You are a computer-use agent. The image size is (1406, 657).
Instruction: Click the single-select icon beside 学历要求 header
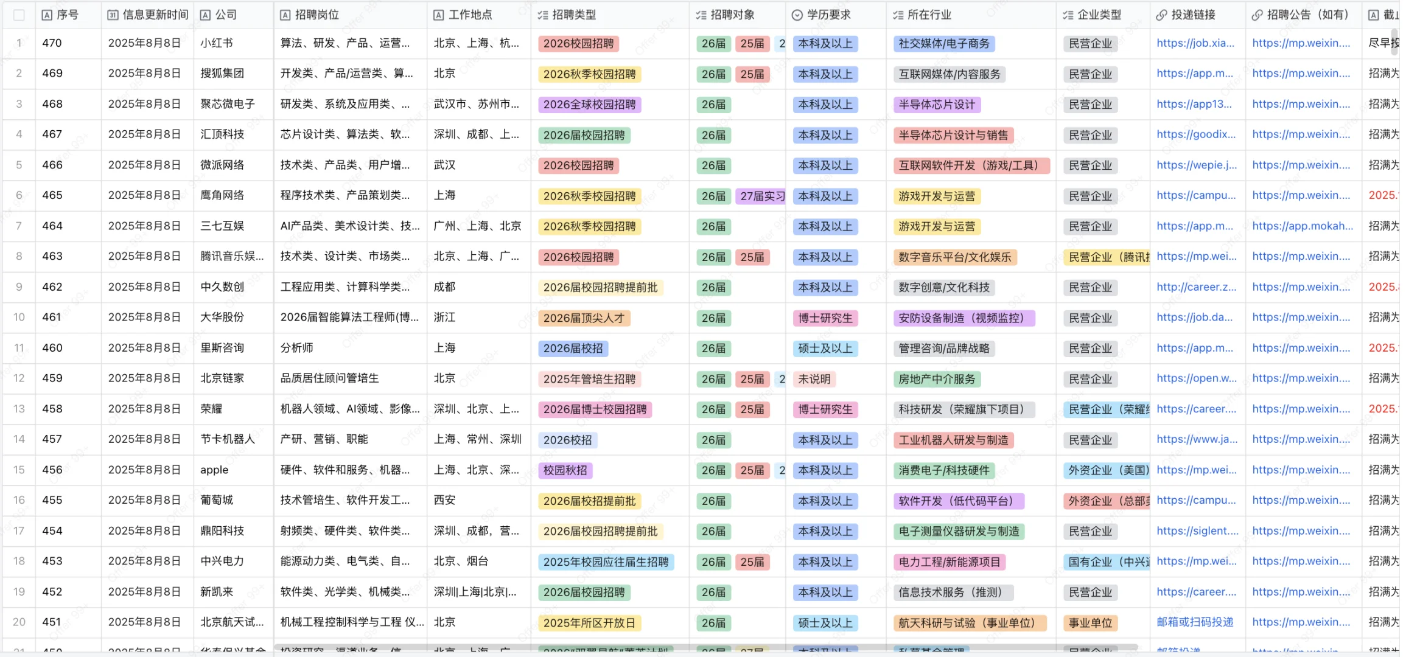[x=797, y=15]
